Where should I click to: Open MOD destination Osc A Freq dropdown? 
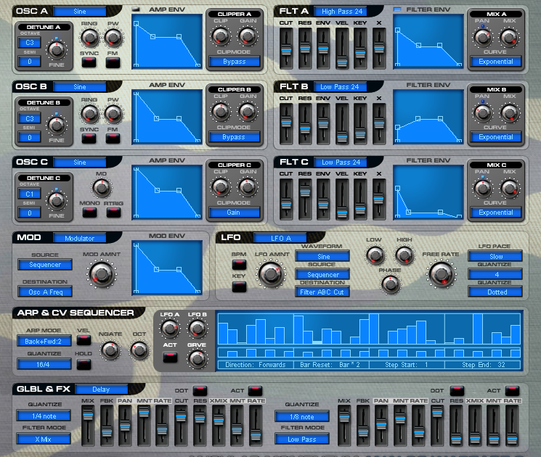(45, 292)
